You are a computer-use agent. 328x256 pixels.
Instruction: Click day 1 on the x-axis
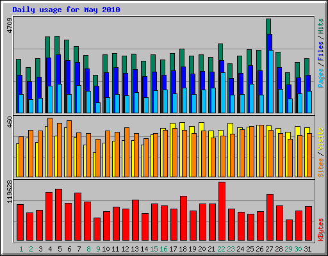21,249
